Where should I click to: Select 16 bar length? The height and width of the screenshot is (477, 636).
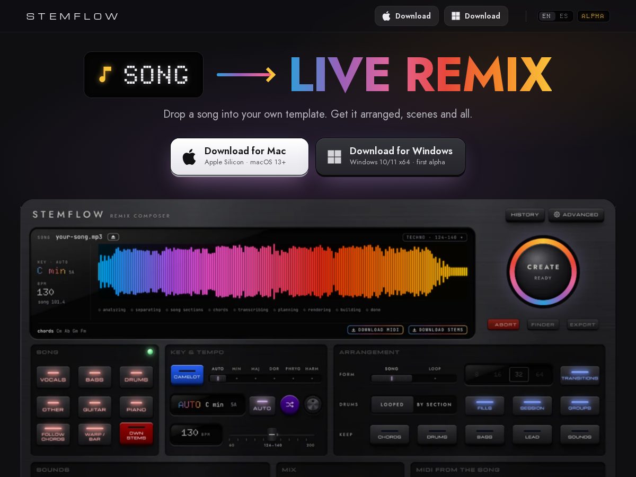(x=498, y=375)
